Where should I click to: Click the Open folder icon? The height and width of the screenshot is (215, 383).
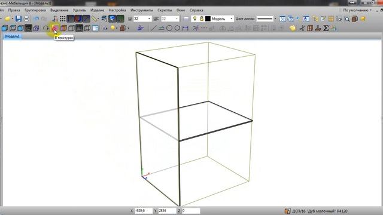(7, 19)
